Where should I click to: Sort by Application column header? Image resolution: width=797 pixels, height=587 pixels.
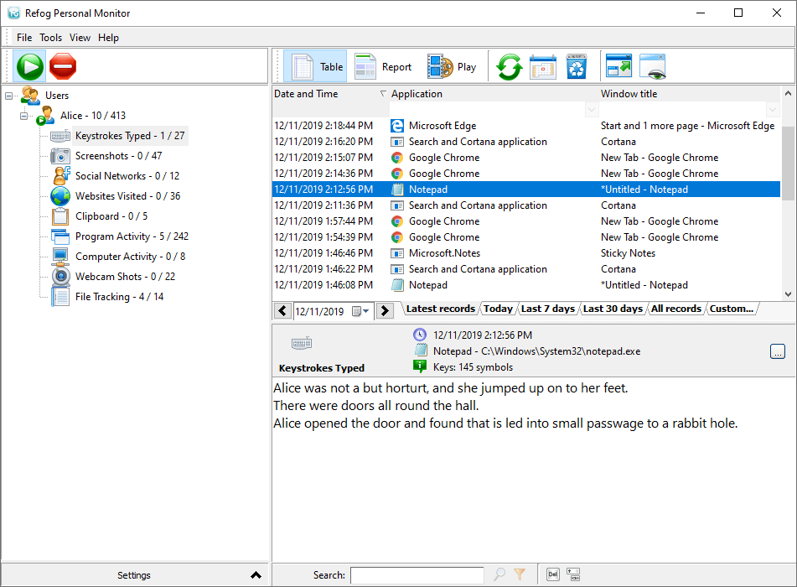pyautogui.click(x=417, y=94)
